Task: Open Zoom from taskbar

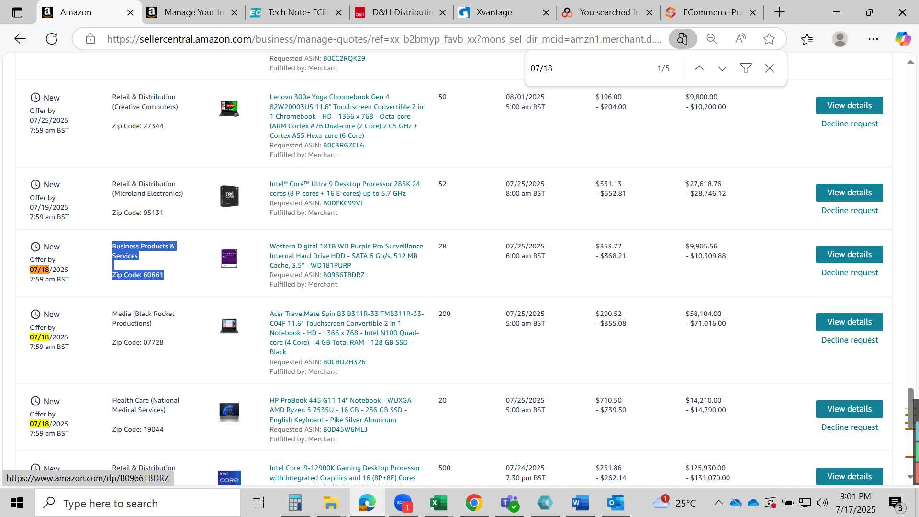Action: click(x=403, y=503)
